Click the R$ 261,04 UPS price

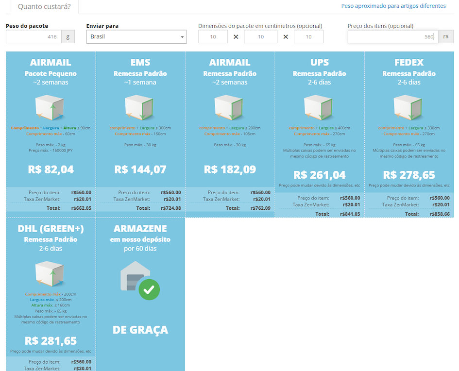tap(320, 175)
